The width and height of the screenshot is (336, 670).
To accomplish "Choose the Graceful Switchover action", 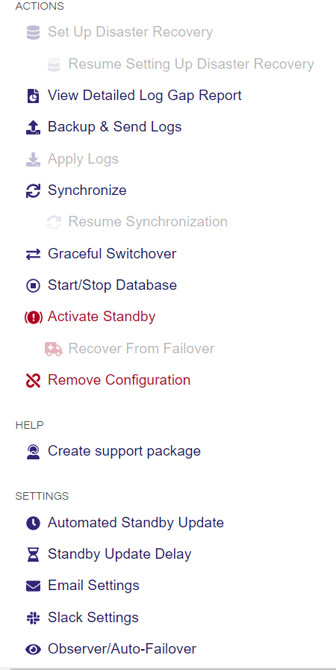I will (112, 254).
